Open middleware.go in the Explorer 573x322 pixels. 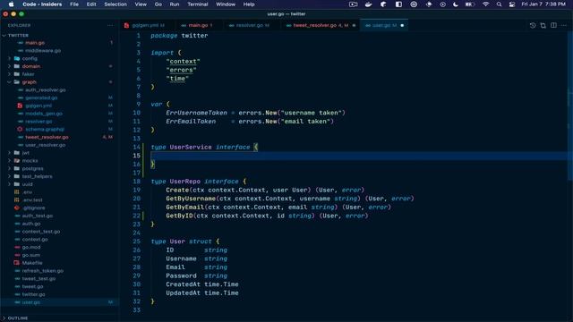click(x=43, y=51)
